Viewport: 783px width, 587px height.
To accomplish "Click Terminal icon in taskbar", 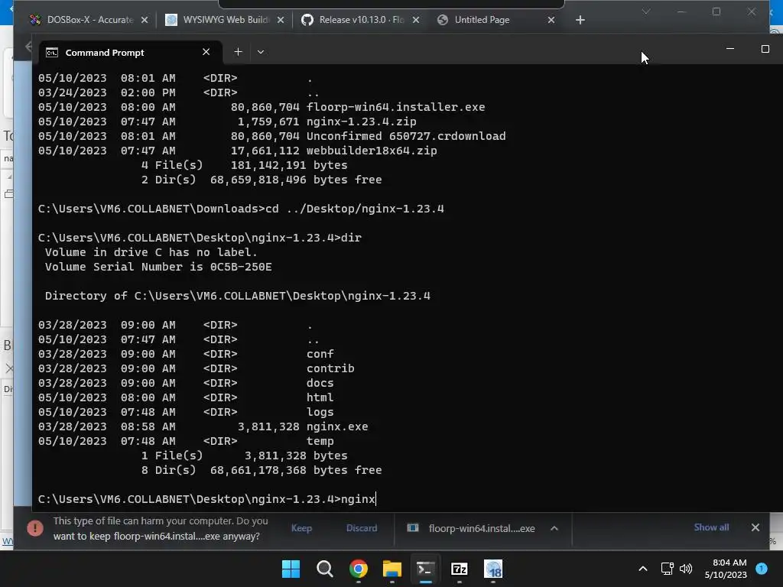I will coord(425,569).
